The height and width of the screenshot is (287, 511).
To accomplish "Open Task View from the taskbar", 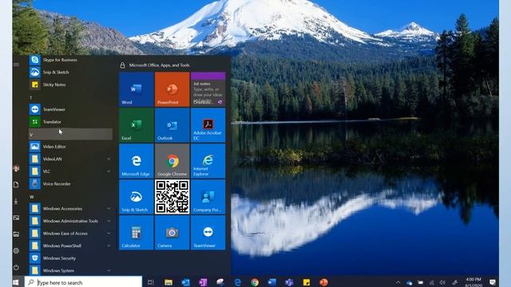I will [151, 282].
